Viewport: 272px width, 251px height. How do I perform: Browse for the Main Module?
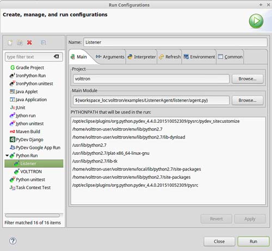[x=248, y=101]
